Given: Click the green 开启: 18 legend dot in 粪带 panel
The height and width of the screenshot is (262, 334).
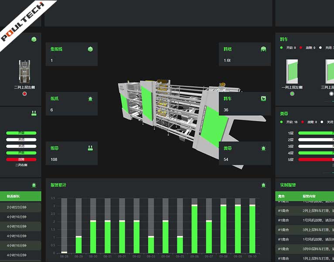Looking at the screenshot, I should click(x=281, y=122).
